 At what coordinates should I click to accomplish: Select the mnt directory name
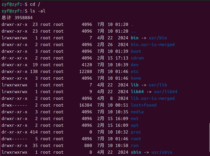[x=134, y=118]
